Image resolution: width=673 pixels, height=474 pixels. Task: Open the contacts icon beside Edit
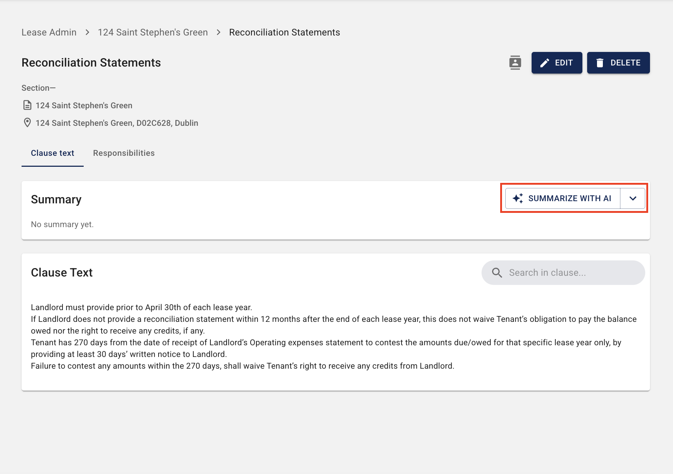[x=515, y=63]
